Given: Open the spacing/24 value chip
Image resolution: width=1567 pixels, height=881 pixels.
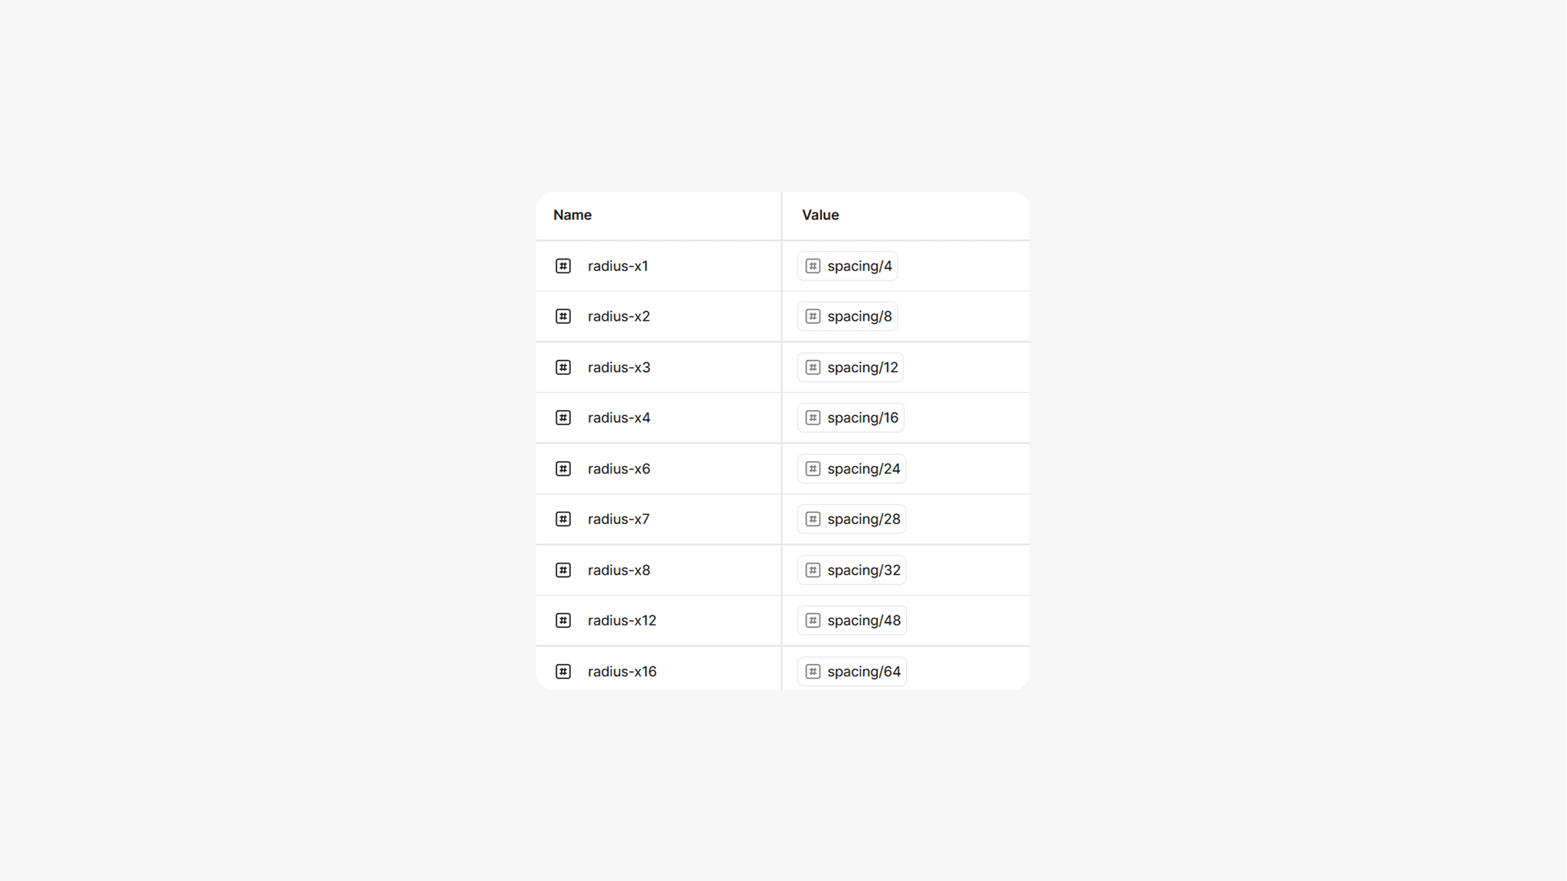Looking at the screenshot, I should [x=852, y=469].
